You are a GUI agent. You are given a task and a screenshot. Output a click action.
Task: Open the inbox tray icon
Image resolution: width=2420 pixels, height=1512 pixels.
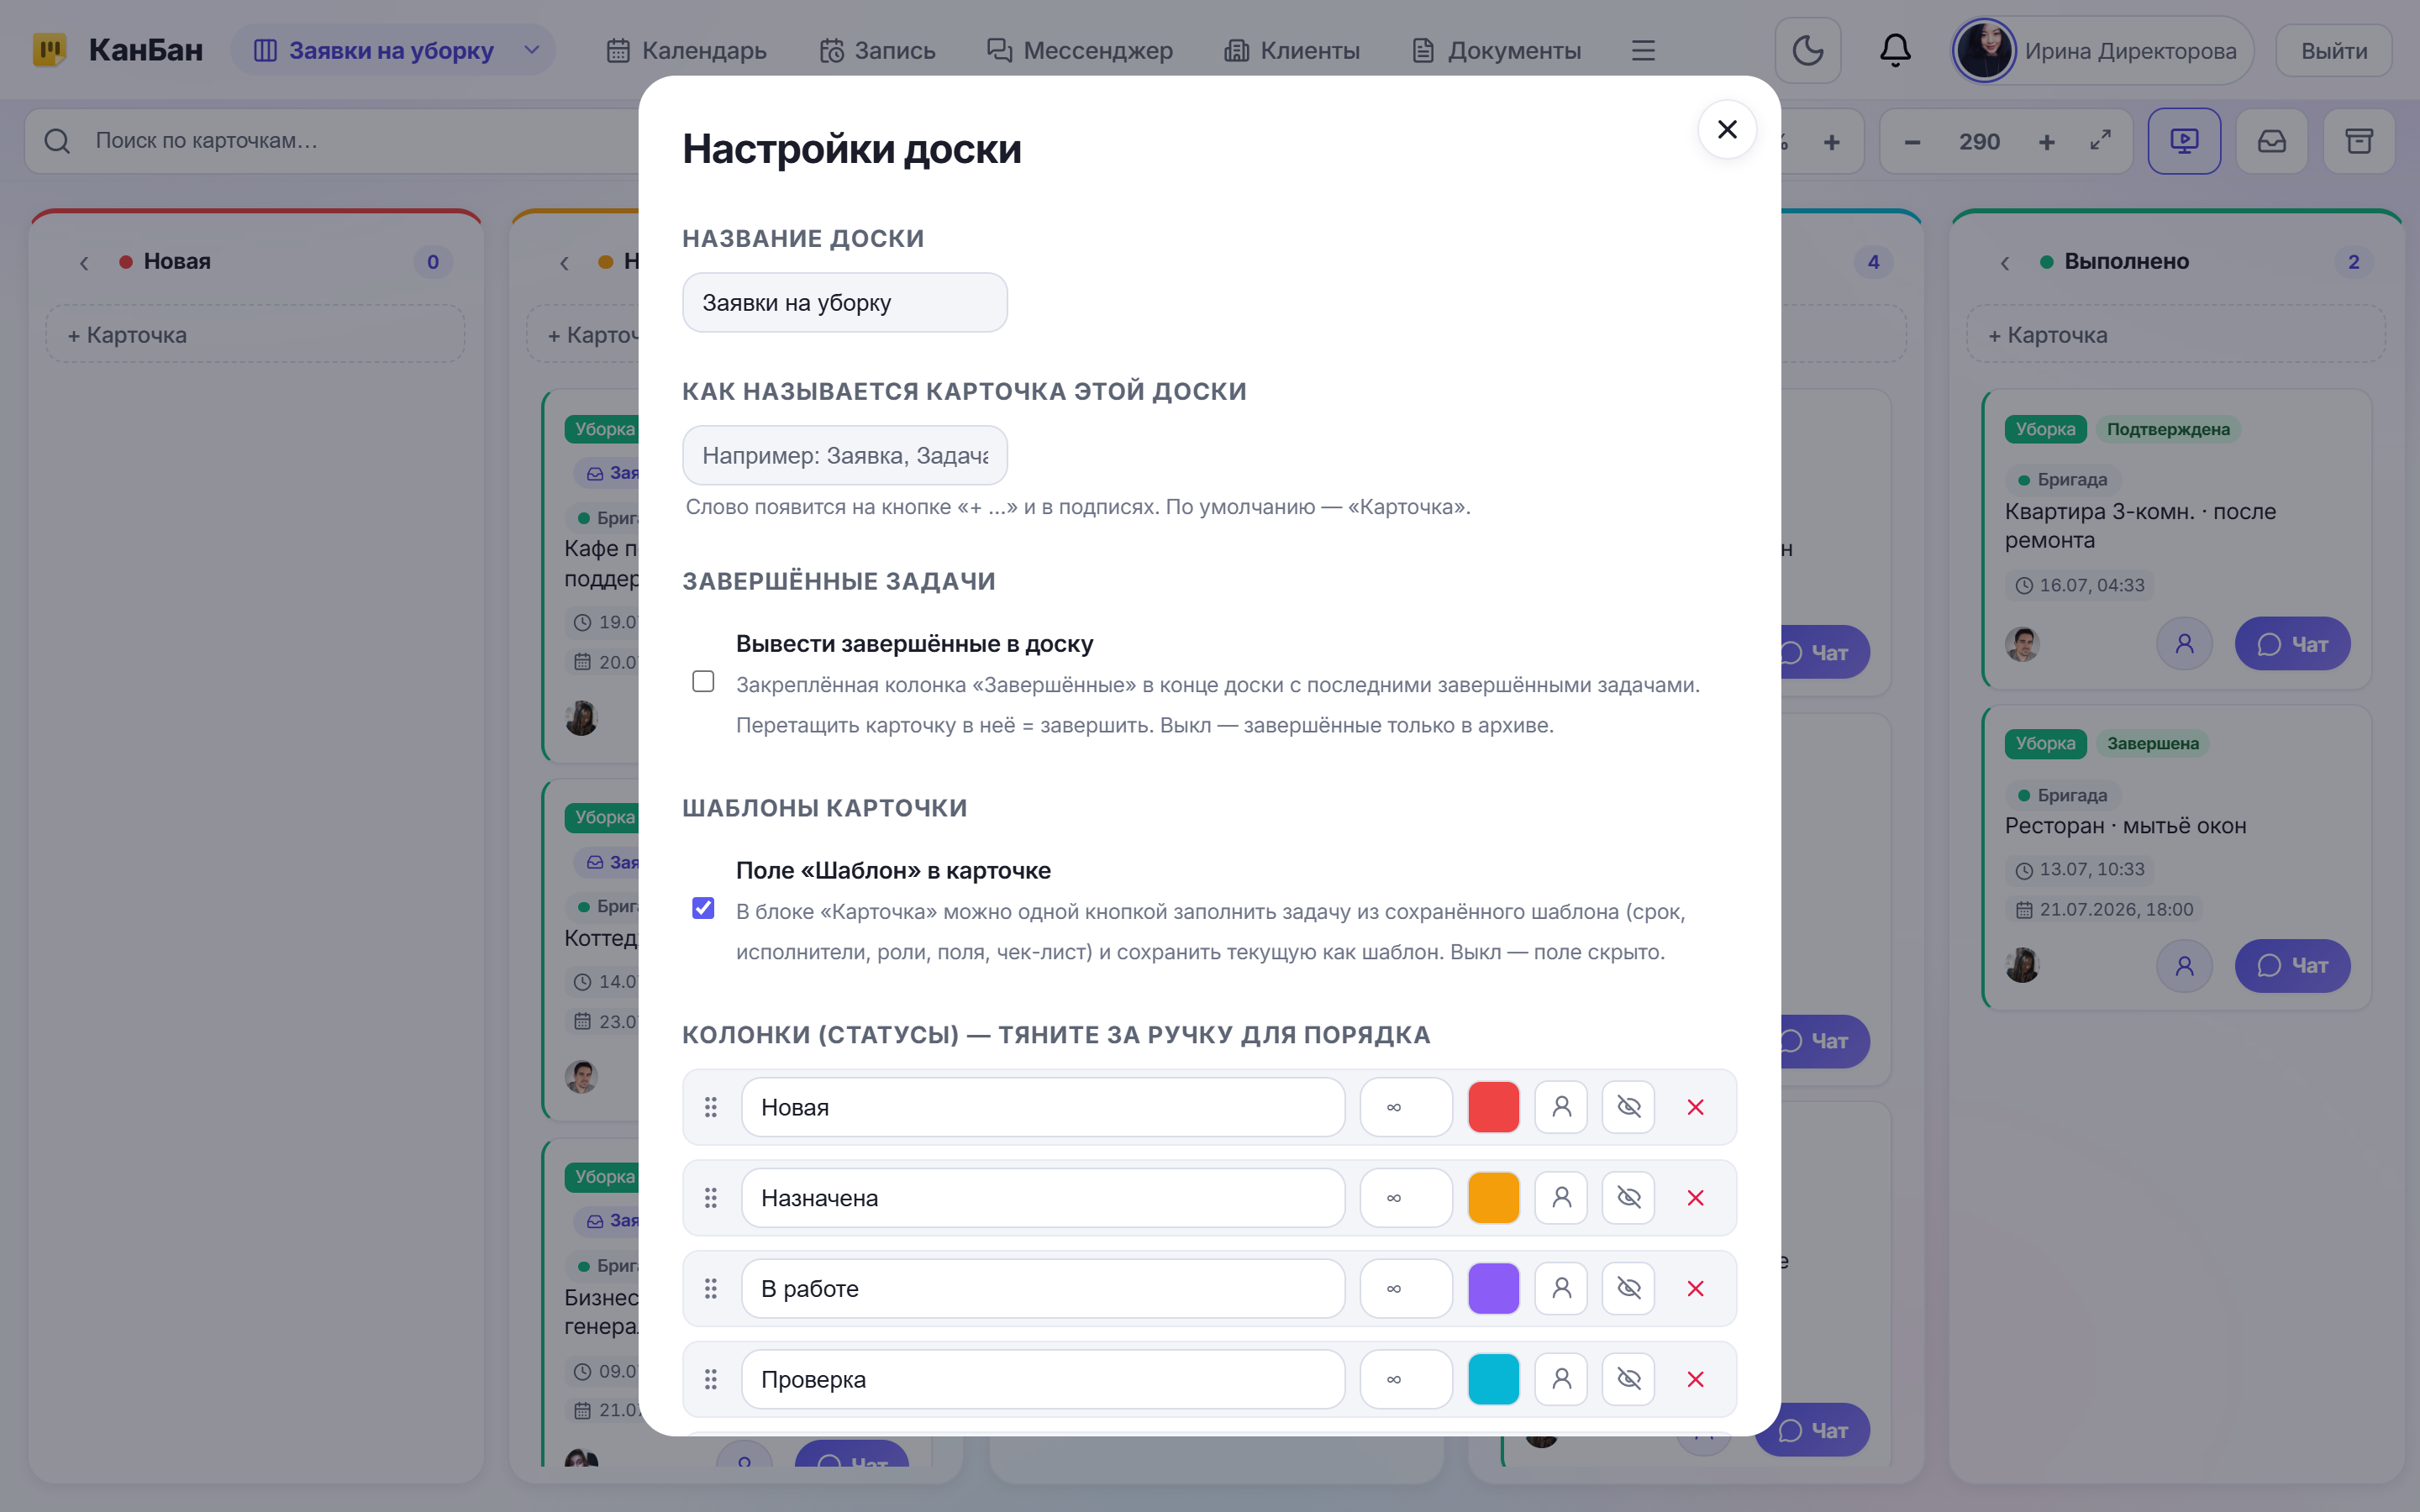pos(2272,141)
